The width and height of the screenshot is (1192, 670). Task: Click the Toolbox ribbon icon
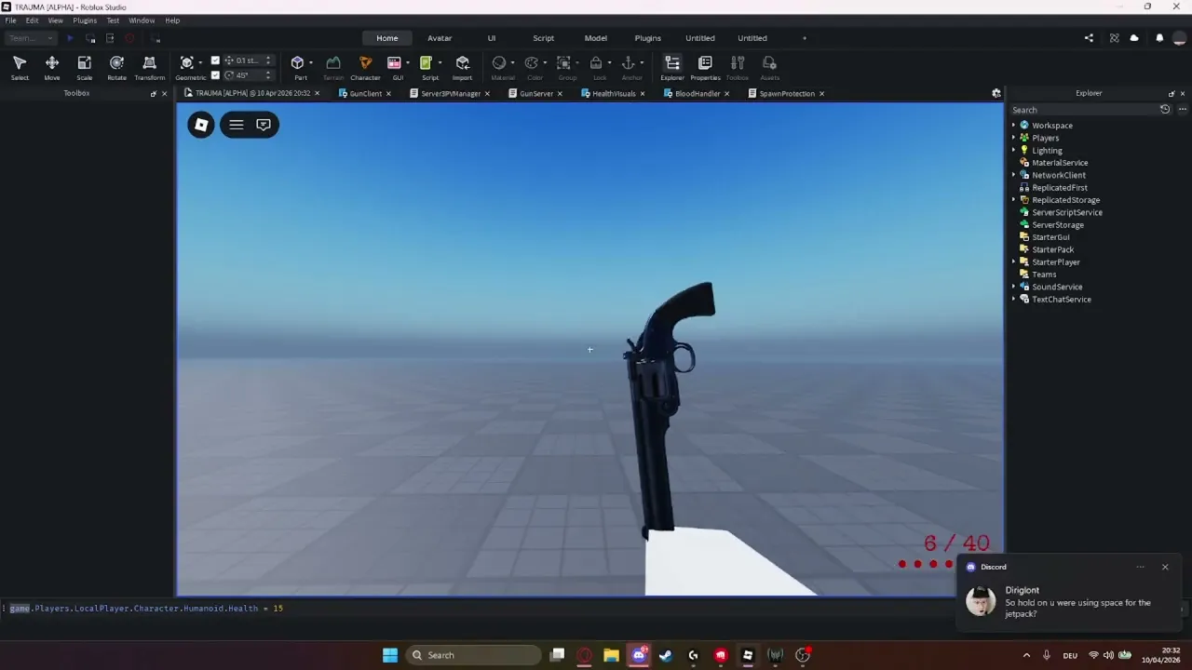point(738,63)
